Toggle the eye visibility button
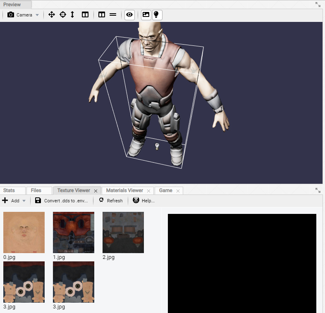Viewport: 325px width, 313px height. click(x=129, y=15)
